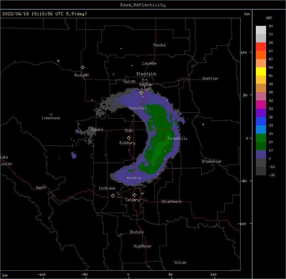Click the Base_Reflectivity title text
The width and height of the screenshot is (286, 279).
coord(143,5)
